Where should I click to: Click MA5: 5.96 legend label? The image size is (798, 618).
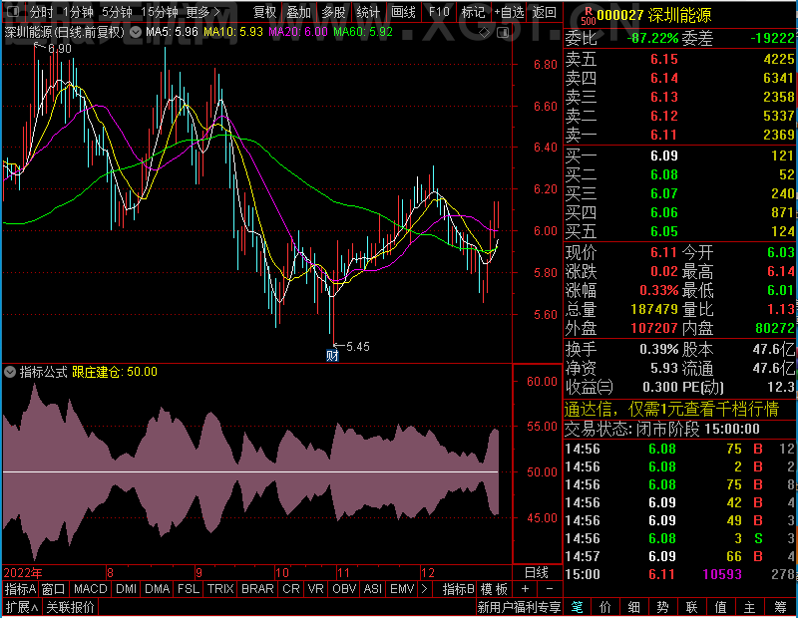172,32
